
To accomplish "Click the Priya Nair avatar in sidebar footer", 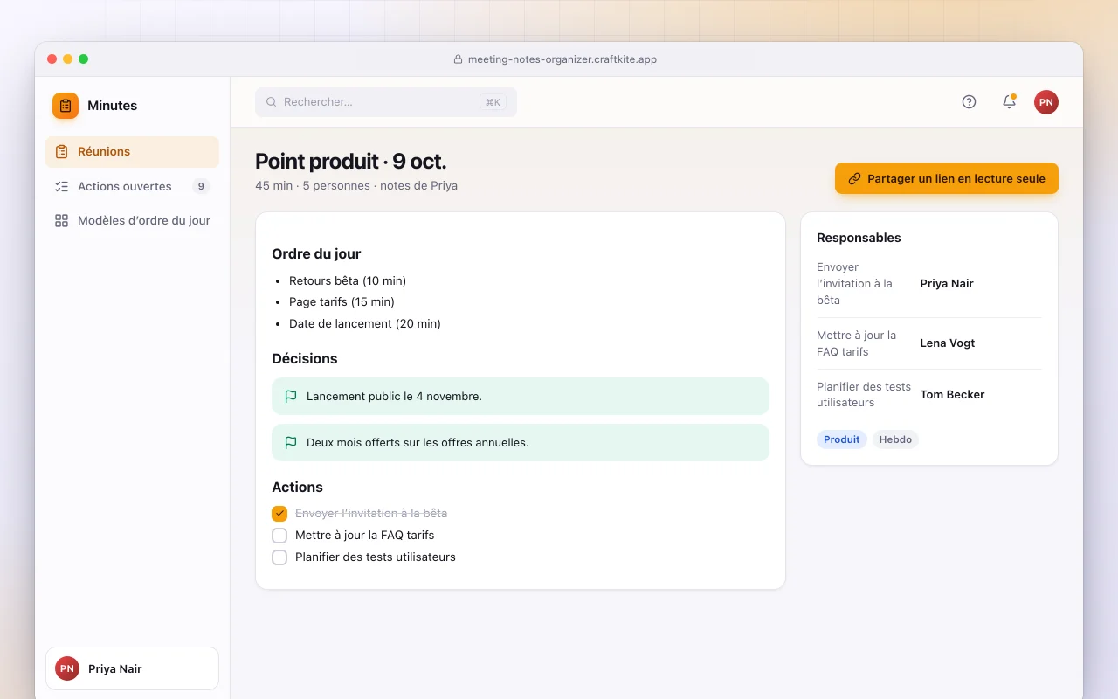I will pos(67,668).
